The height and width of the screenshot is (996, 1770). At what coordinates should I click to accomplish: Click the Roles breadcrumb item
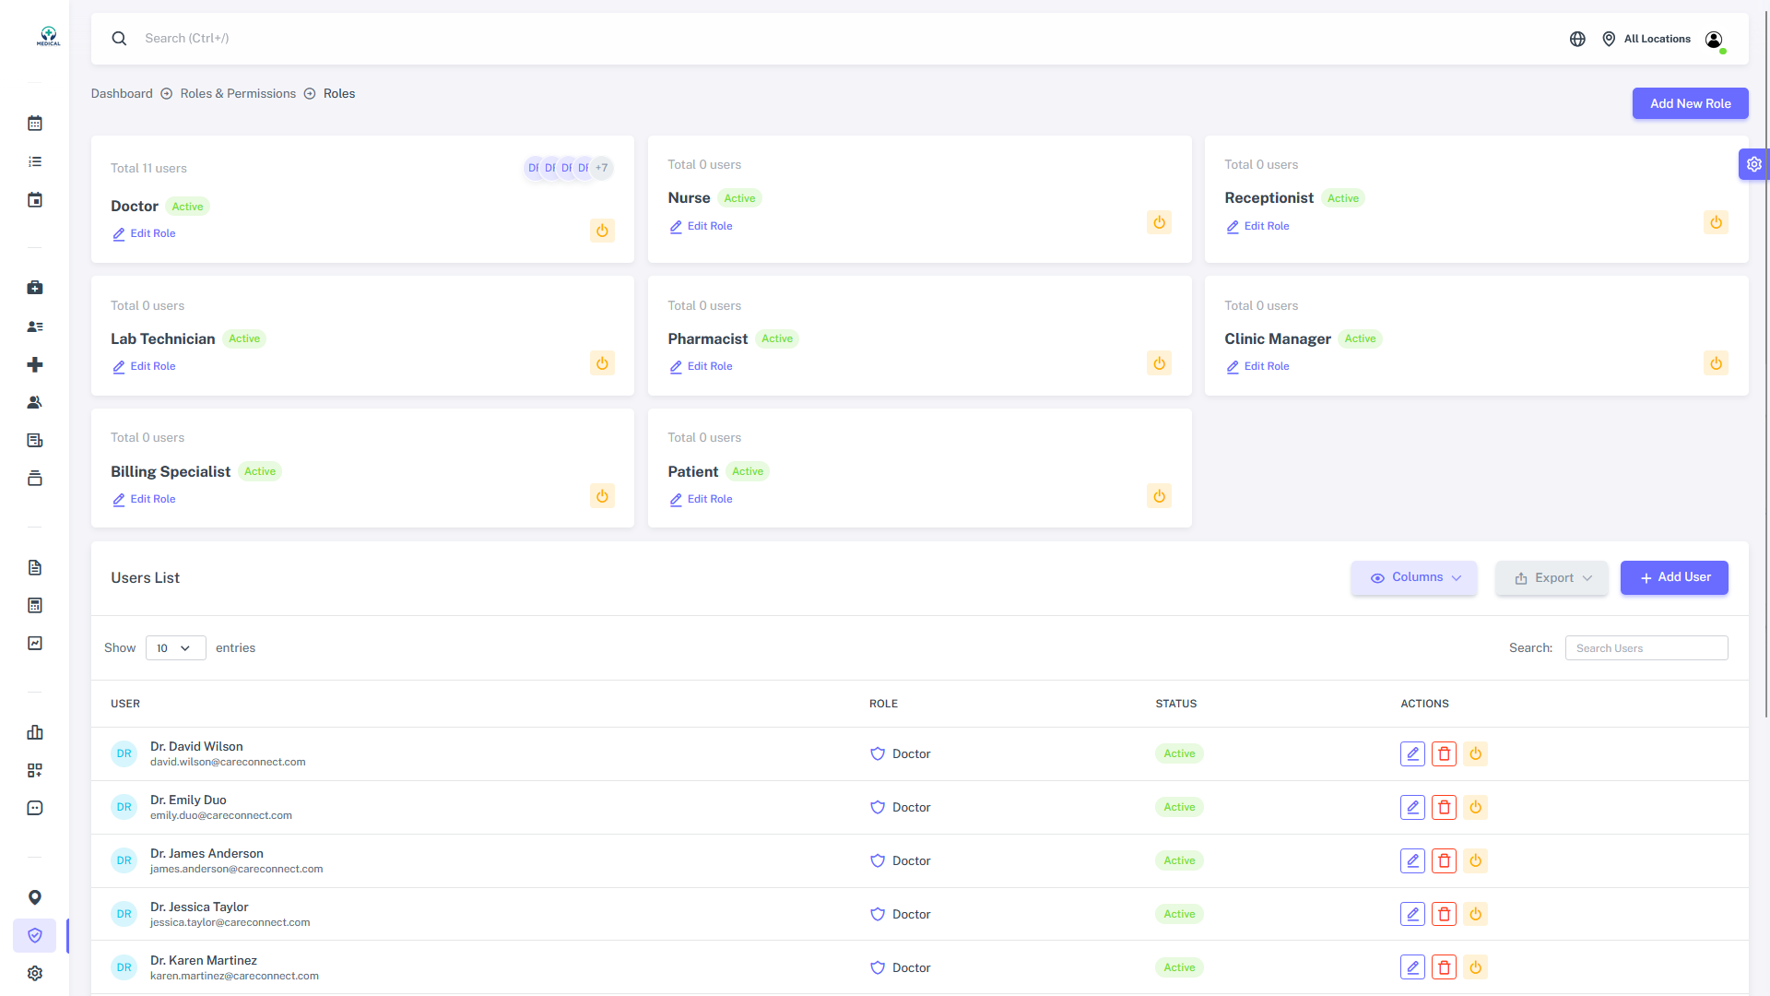(339, 93)
